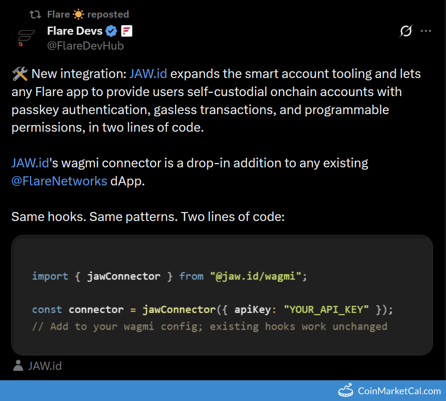Click the "@jaw.id/wagmi" import string in code
This screenshot has width=446, height=401.
click(255, 276)
